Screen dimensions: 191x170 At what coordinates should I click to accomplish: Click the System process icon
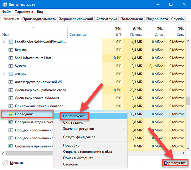[11, 66]
